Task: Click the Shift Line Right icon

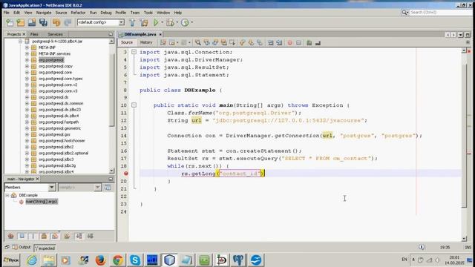Action: pos(279,43)
